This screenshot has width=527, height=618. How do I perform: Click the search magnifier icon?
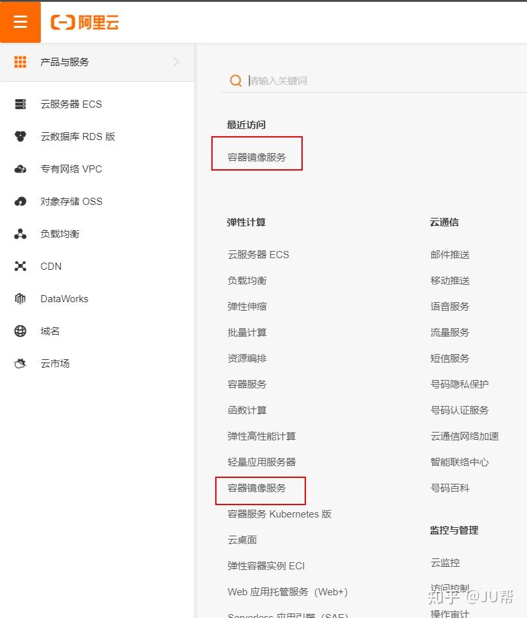(235, 80)
